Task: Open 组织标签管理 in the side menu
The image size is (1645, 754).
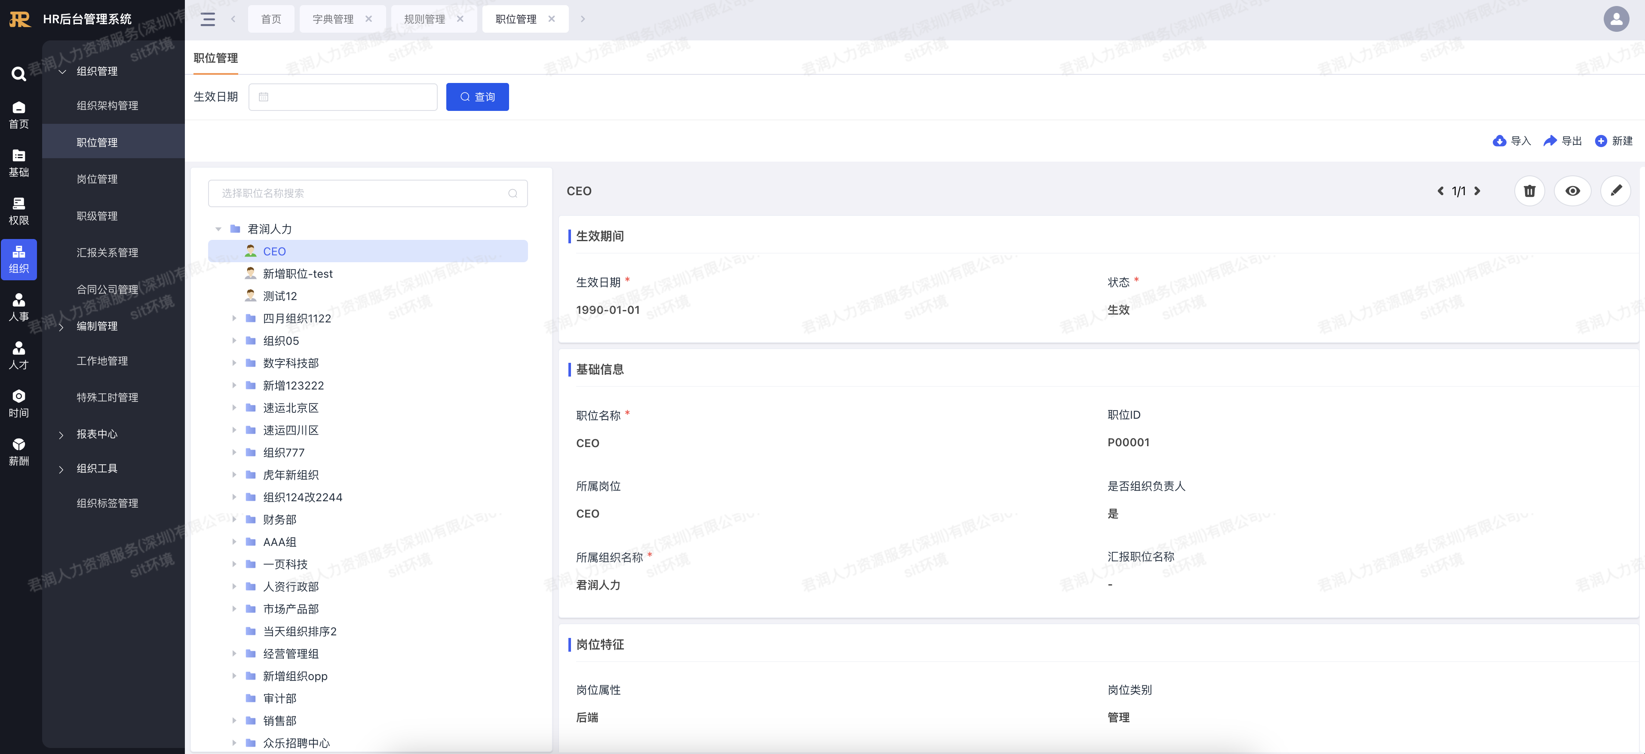Action: click(x=107, y=503)
